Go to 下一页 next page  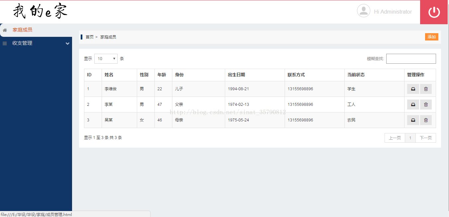click(x=426, y=138)
